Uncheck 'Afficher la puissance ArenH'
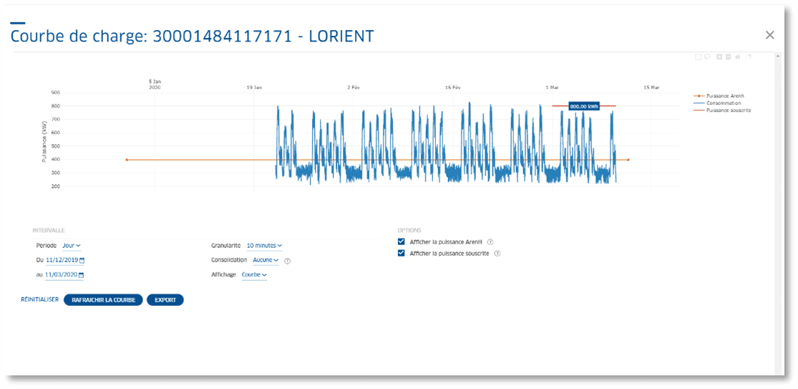This screenshot has width=798, height=389. pos(402,242)
